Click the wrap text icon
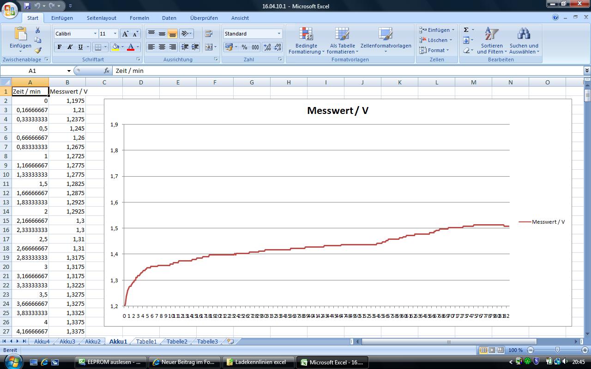The height and width of the screenshot is (369, 591). [209, 34]
